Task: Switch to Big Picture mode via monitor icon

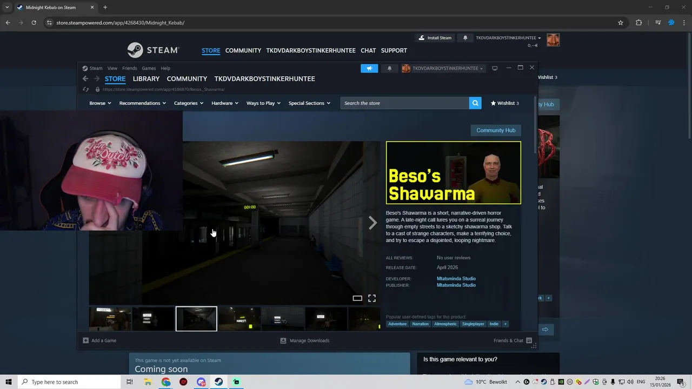Action: pyautogui.click(x=495, y=68)
